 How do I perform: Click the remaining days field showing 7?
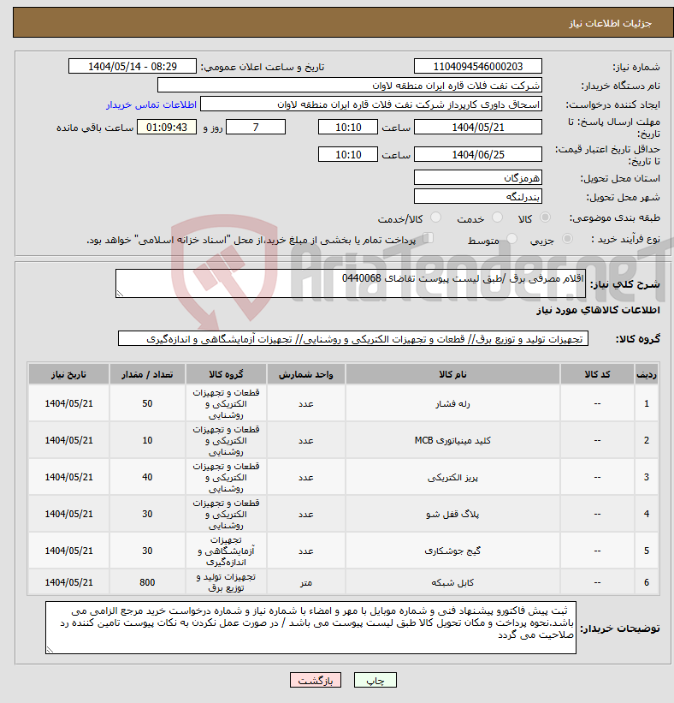[x=256, y=128]
